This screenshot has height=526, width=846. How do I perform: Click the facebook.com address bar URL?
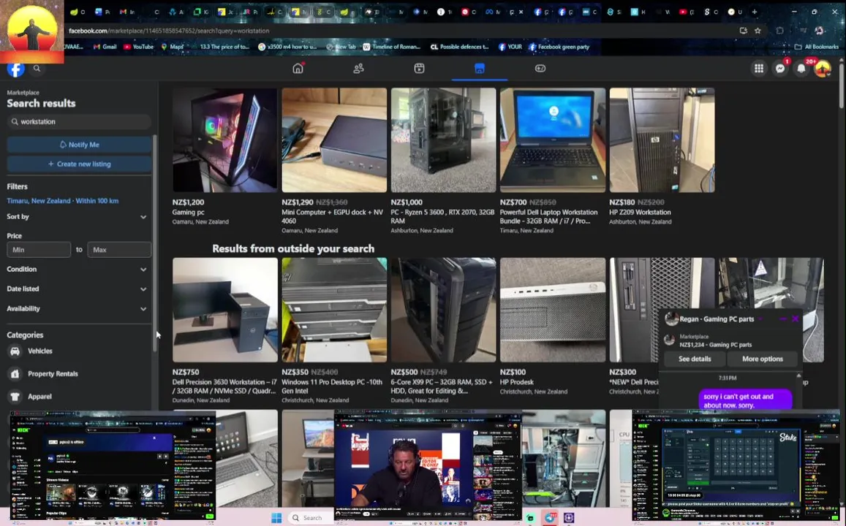[x=169, y=31]
